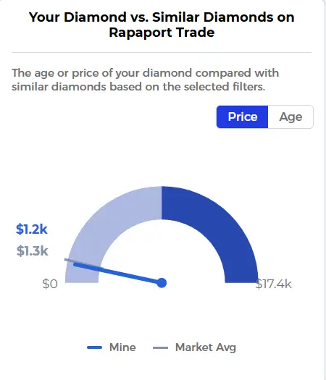The width and height of the screenshot is (326, 380).
Task: Click the $0 gauge minimum label
Action: [50, 284]
